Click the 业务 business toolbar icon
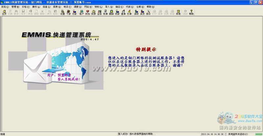Screen dimensions: 263x136 point(100,12)
